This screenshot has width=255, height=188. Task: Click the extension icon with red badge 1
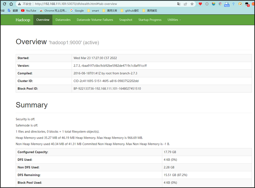coord(247,4)
